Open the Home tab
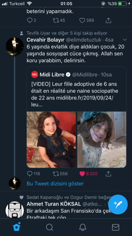Viewport: 132px width, 236px height. [x=16, y=227]
